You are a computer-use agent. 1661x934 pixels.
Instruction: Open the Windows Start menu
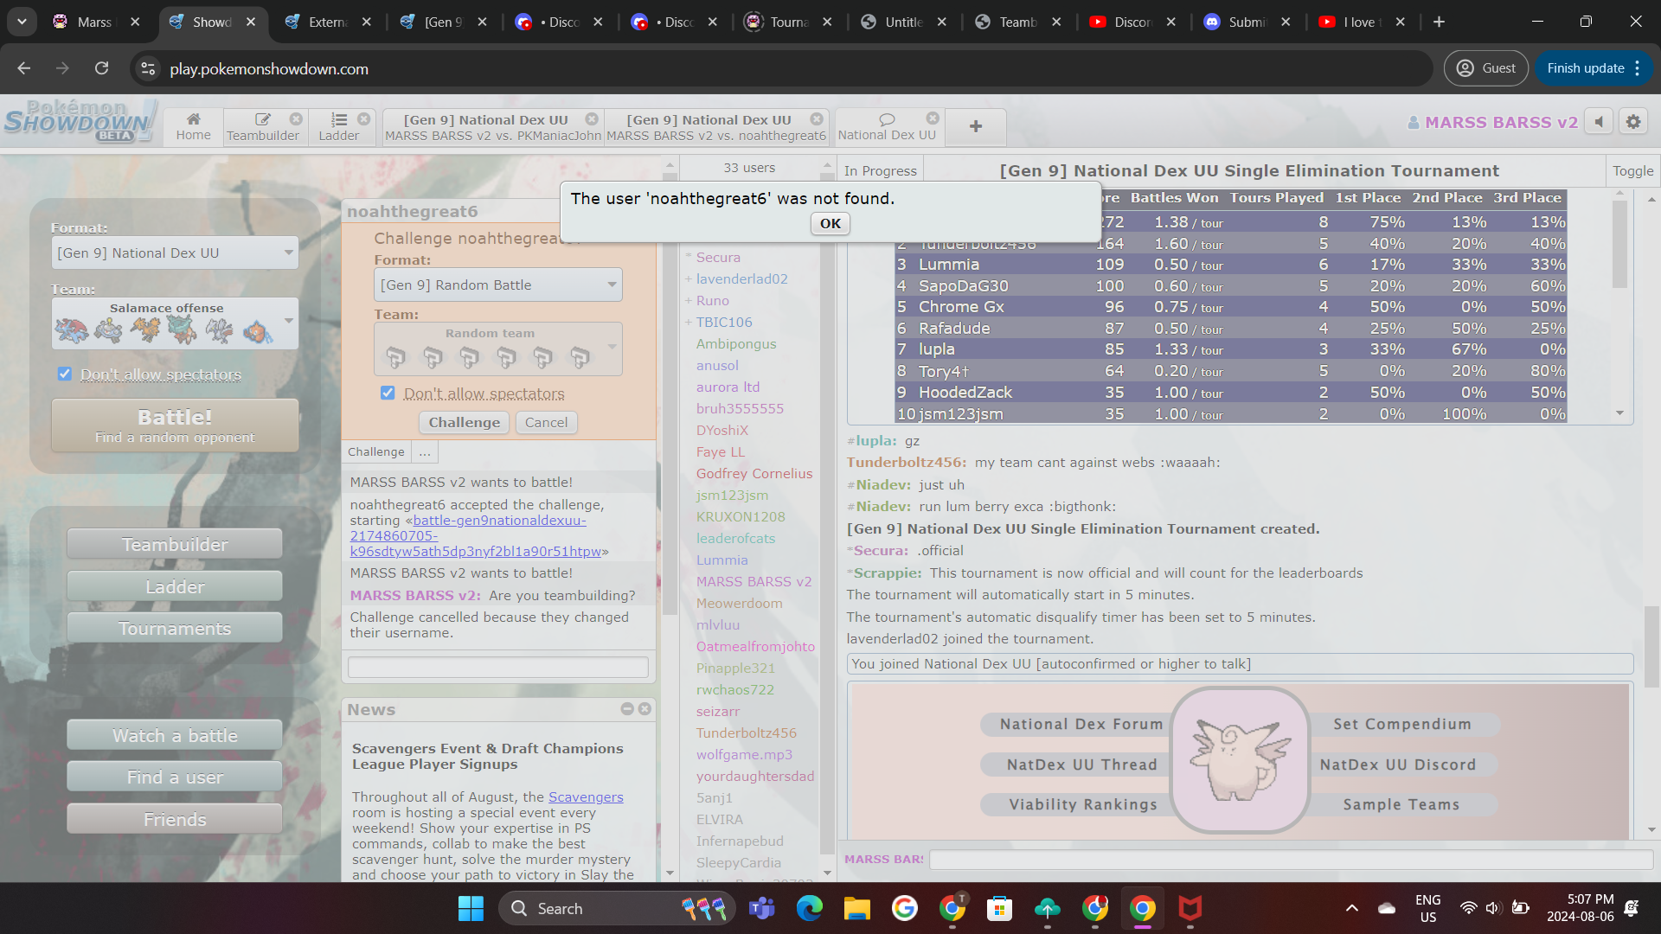tap(471, 908)
